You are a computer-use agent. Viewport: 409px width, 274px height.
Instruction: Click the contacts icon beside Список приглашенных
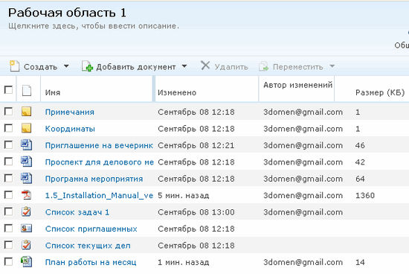(26, 229)
